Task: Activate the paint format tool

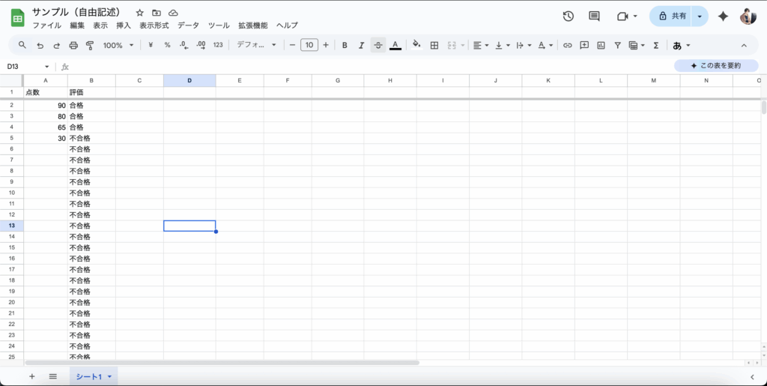Action: (90, 46)
